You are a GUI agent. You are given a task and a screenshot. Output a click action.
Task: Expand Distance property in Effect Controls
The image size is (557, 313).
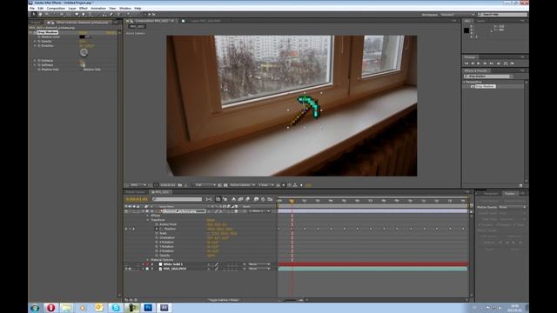[x=35, y=61]
